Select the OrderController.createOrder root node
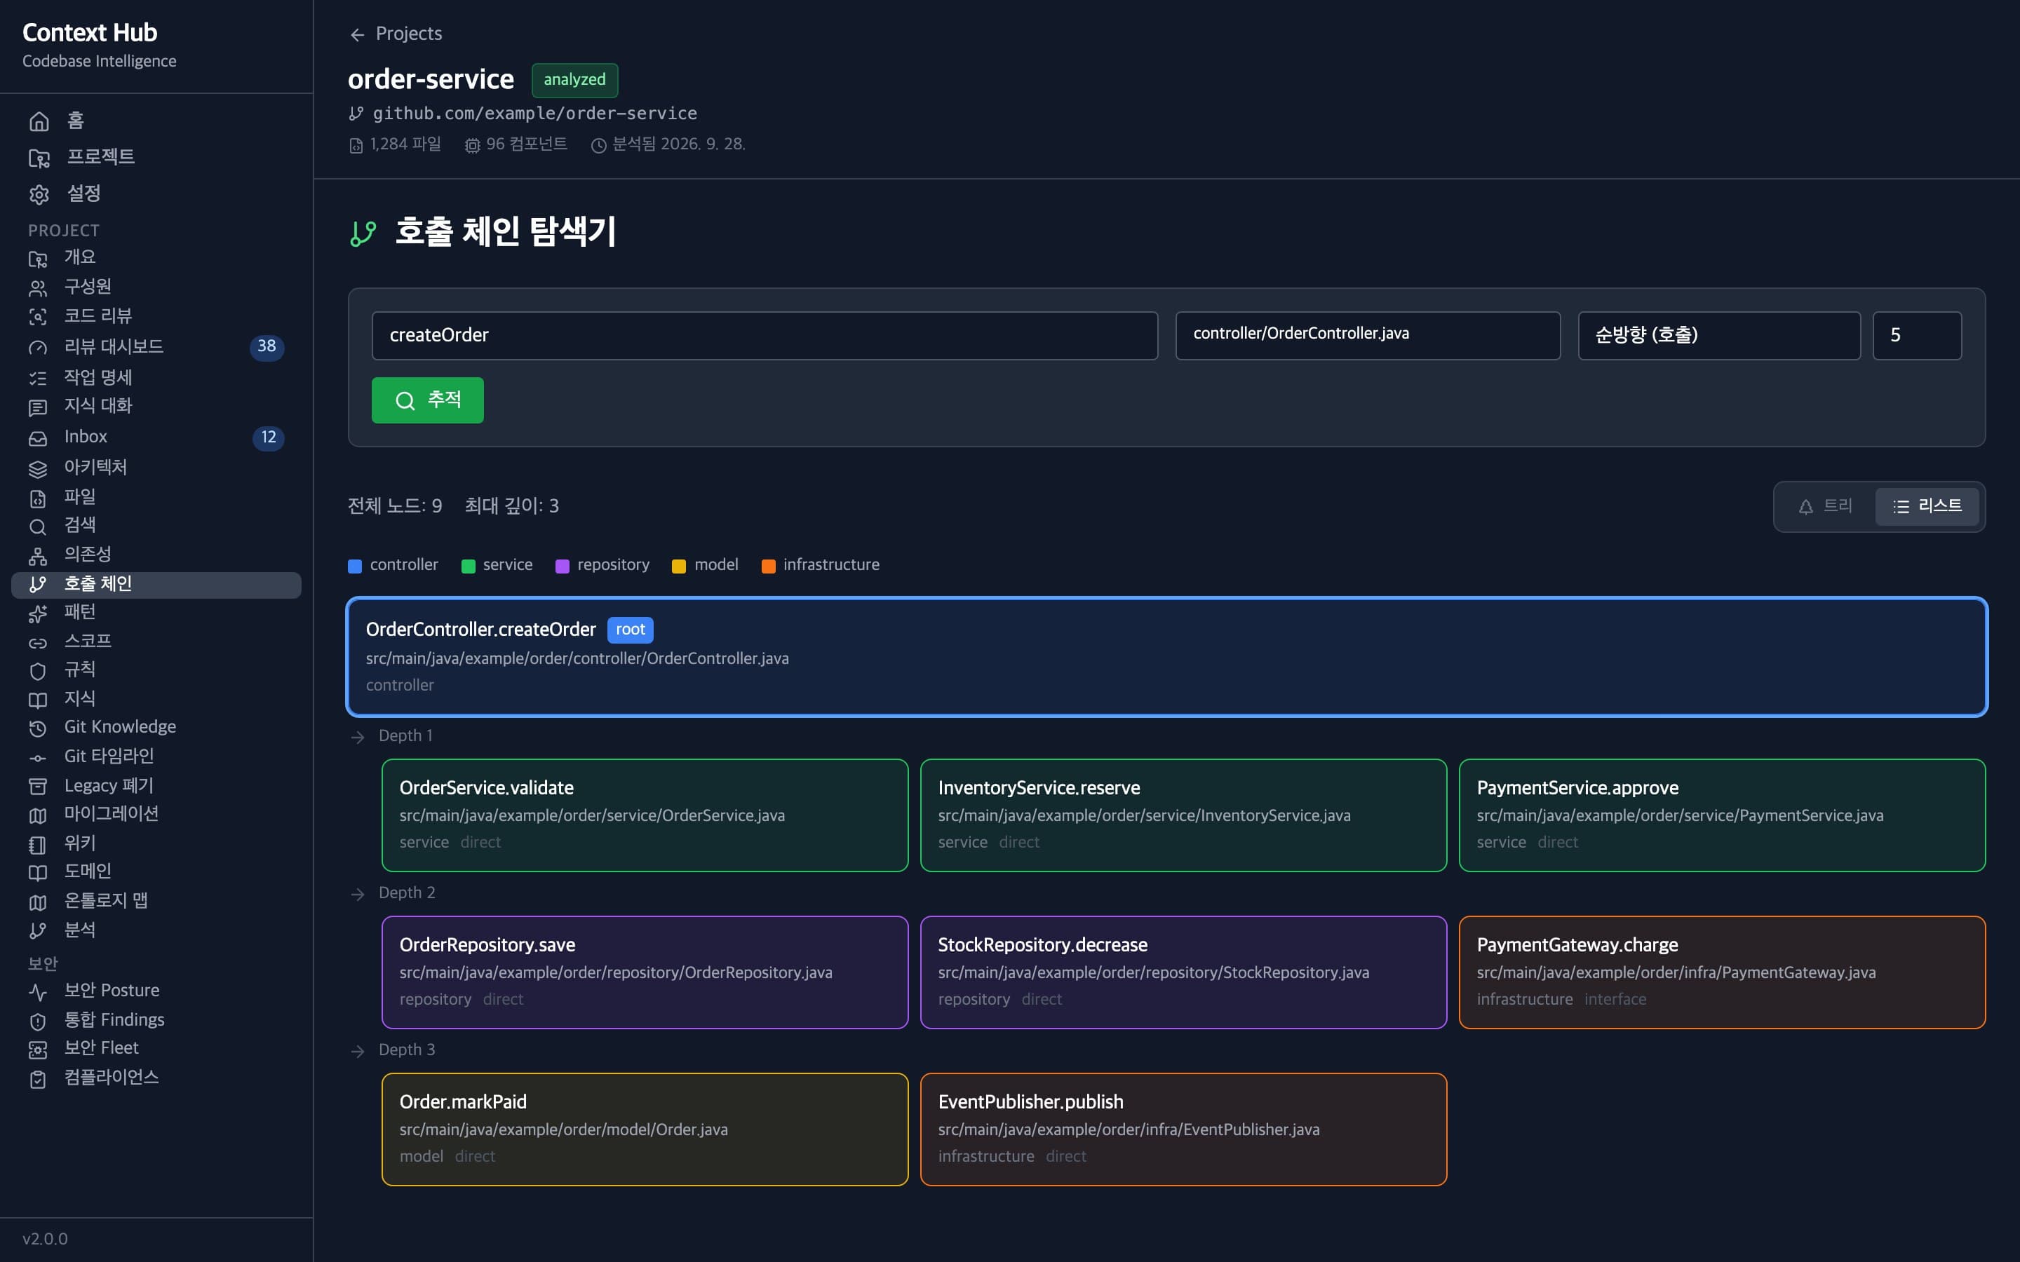 click(1167, 657)
